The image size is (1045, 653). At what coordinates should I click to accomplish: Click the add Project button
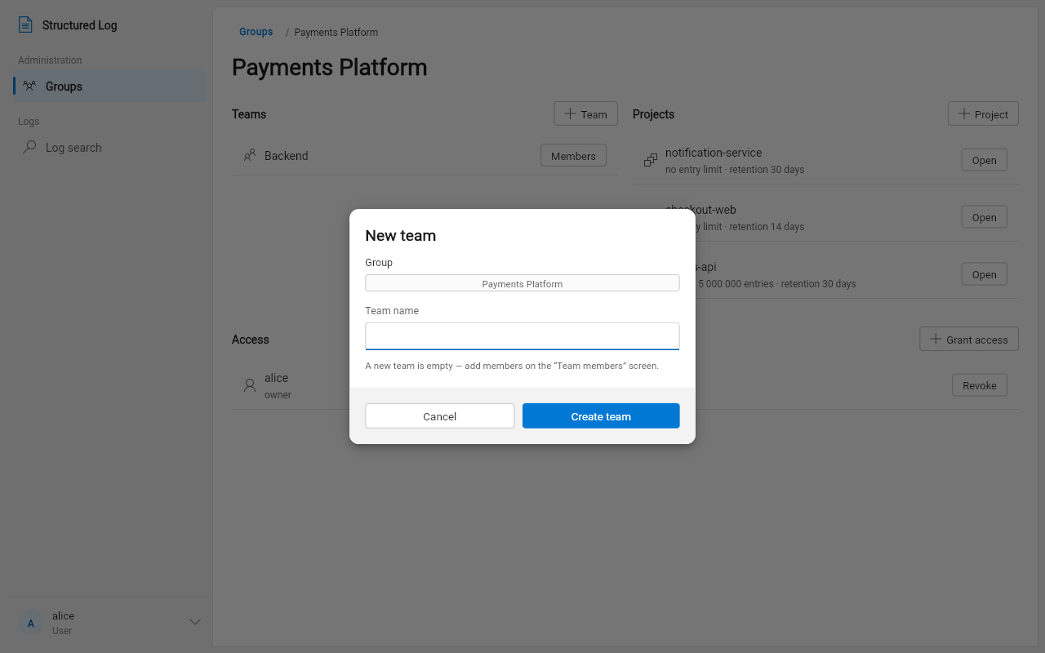pos(983,113)
